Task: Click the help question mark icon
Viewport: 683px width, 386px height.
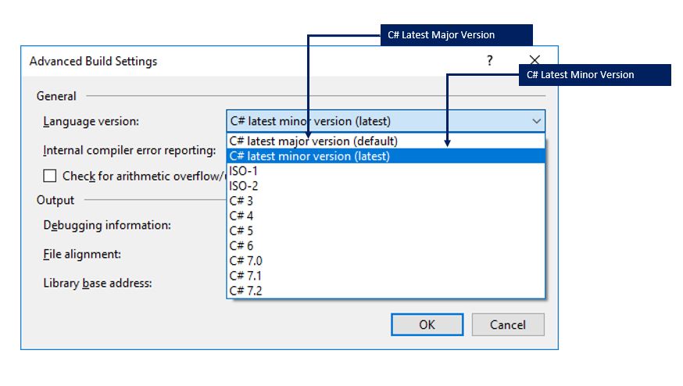Action: point(490,61)
